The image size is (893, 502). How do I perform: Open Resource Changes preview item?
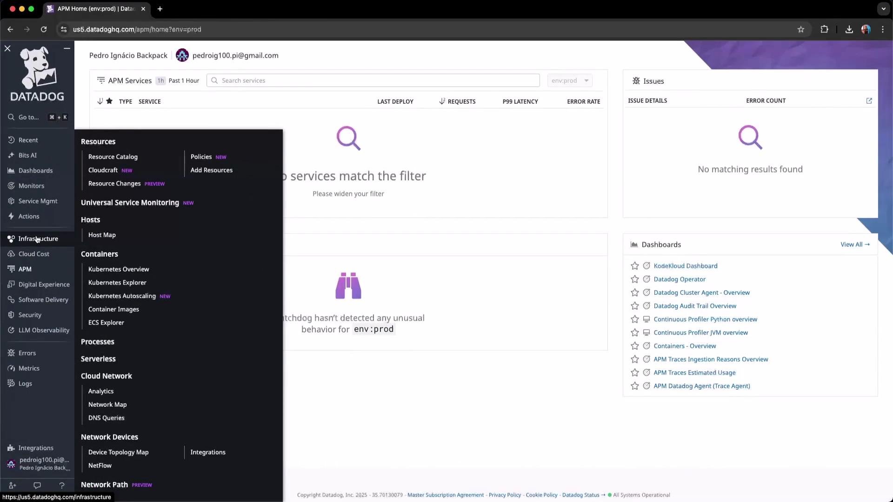click(114, 184)
